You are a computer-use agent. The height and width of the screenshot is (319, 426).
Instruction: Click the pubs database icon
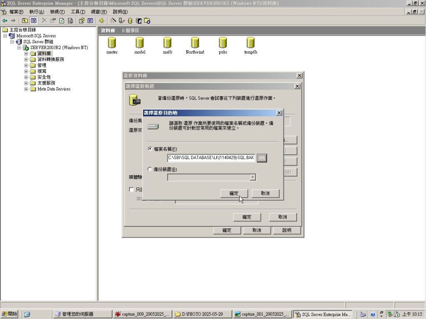(x=223, y=43)
